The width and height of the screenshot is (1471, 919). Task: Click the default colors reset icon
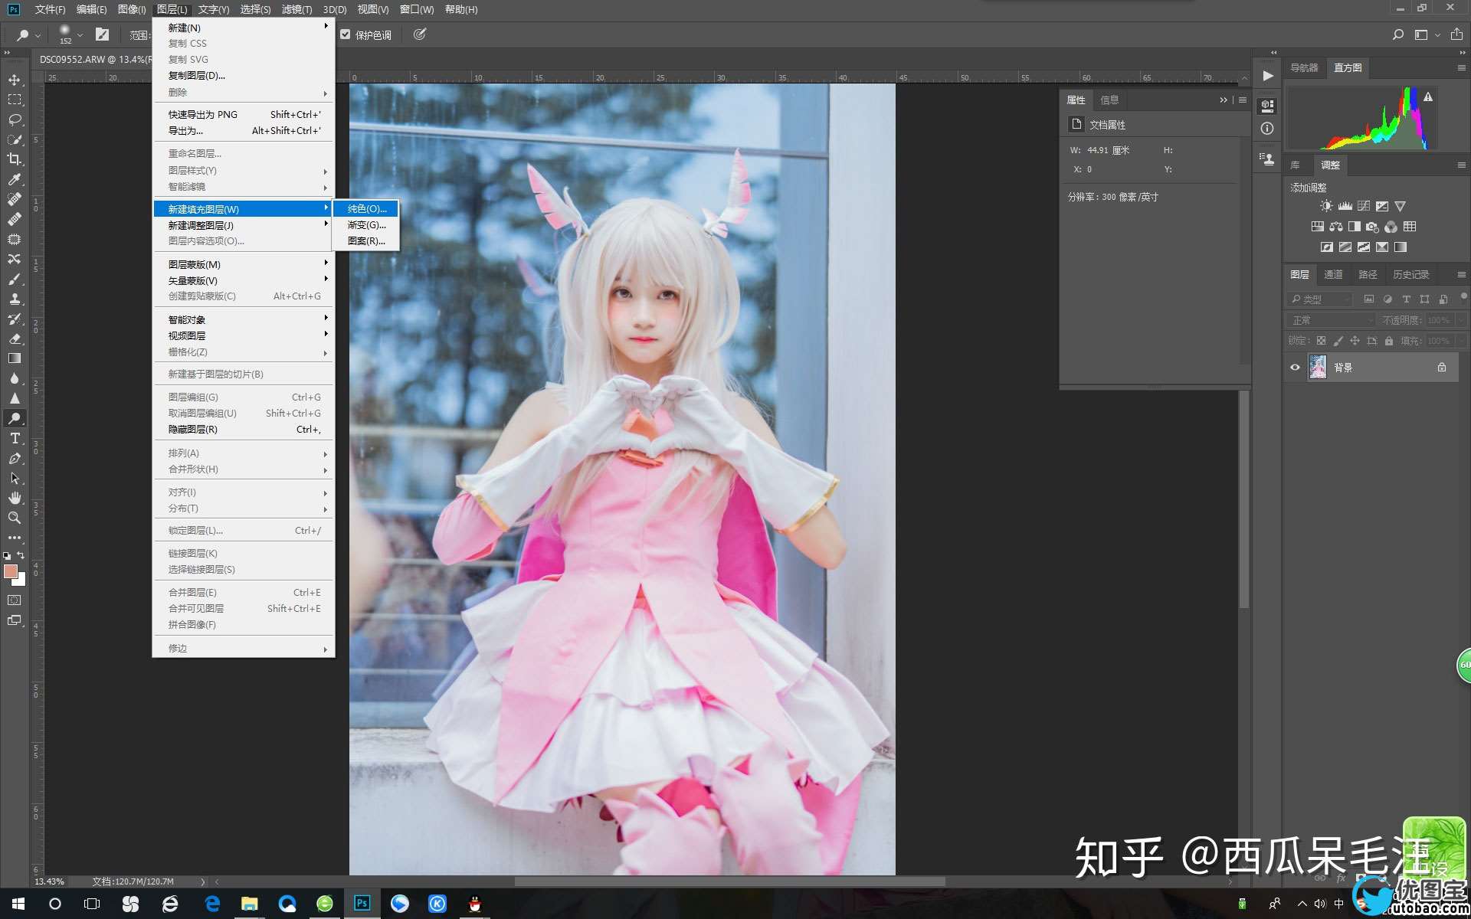point(7,556)
